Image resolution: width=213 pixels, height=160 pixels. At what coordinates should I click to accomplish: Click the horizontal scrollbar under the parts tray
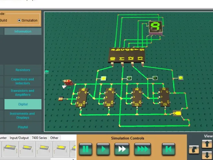25,159
